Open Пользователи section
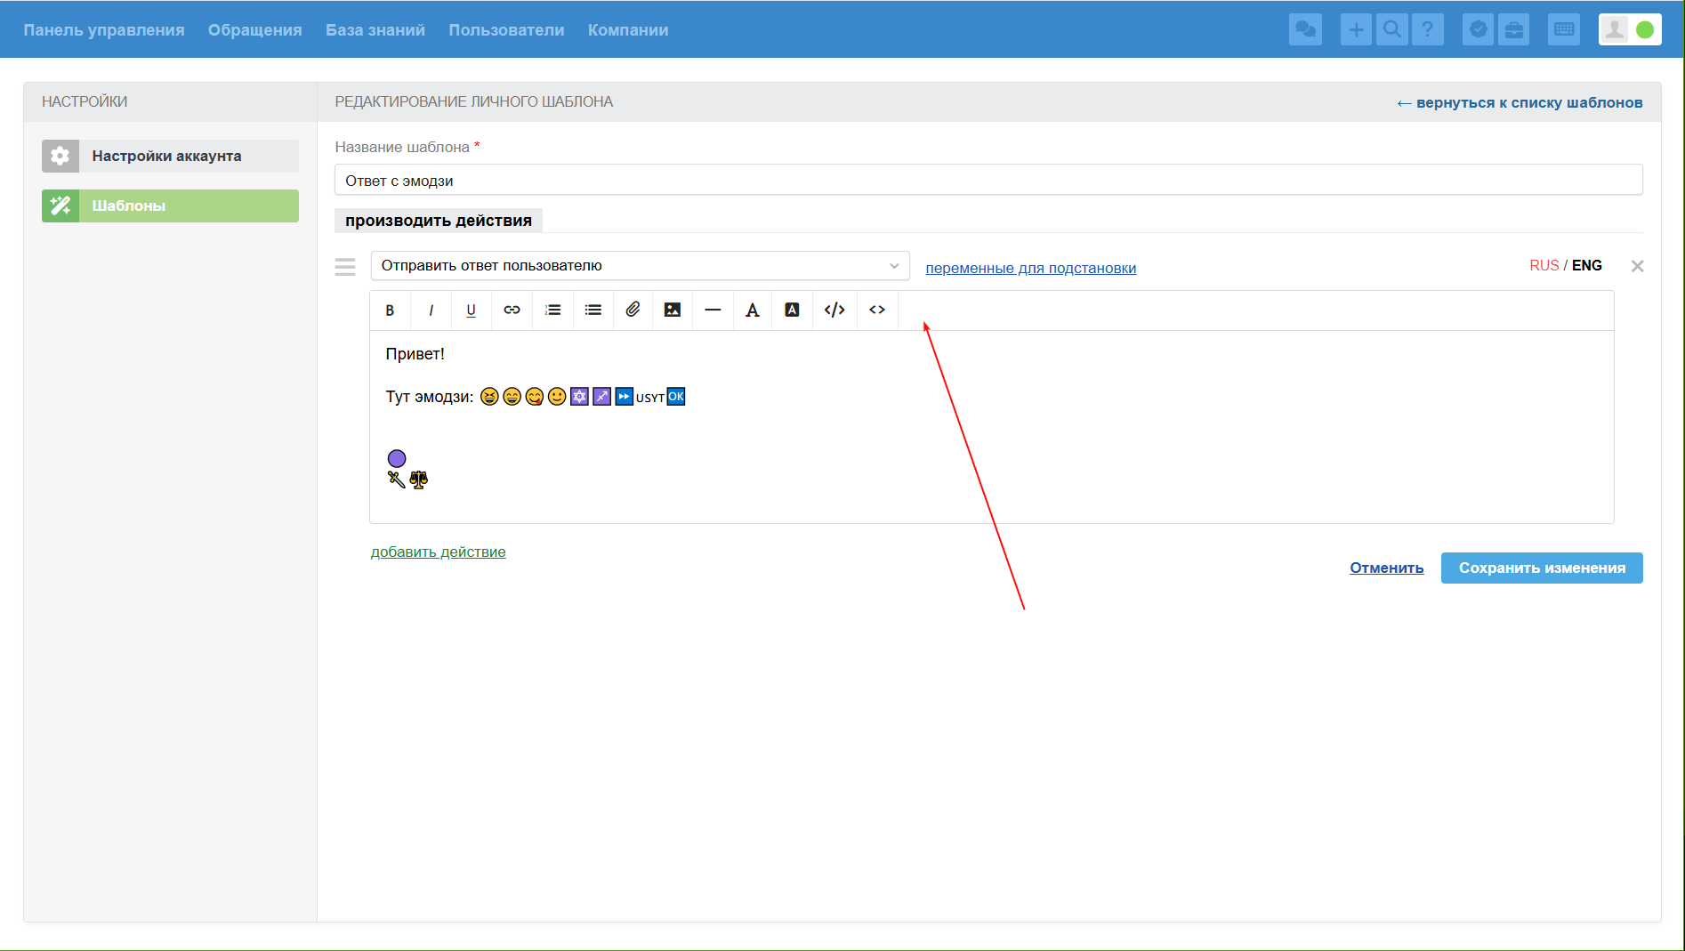 [506, 30]
